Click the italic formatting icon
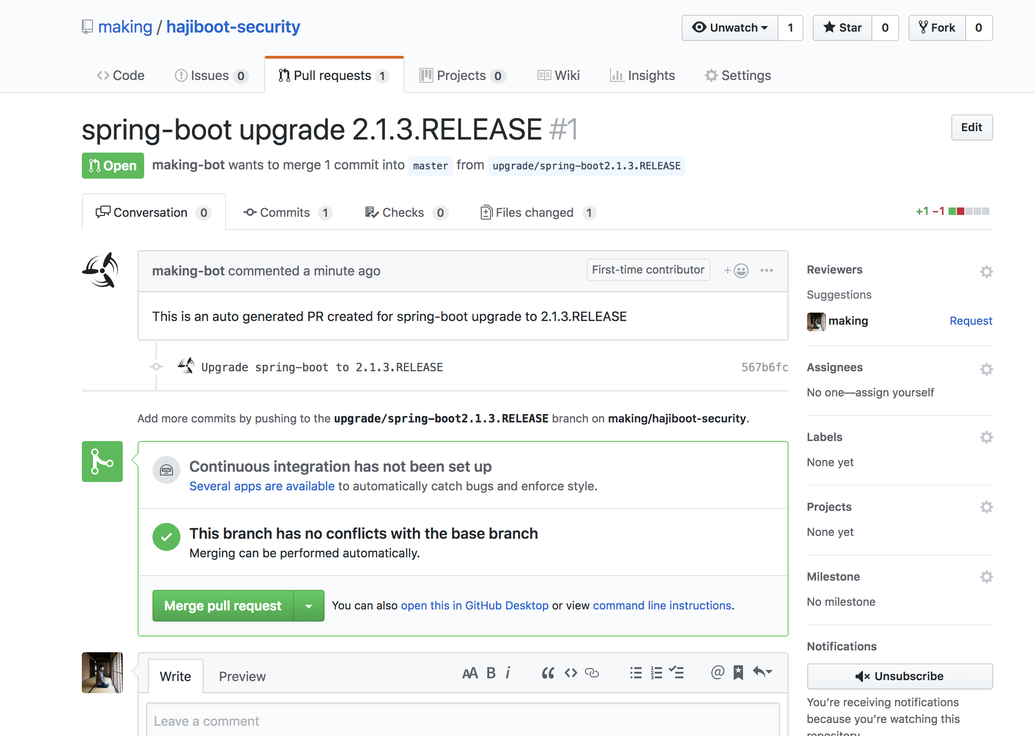This screenshot has width=1035, height=736. pos(508,673)
